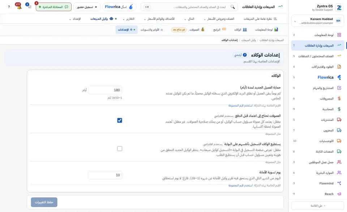347x212 pixels.
Task: Click the KH user avatar
Action: [x=338, y=21]
